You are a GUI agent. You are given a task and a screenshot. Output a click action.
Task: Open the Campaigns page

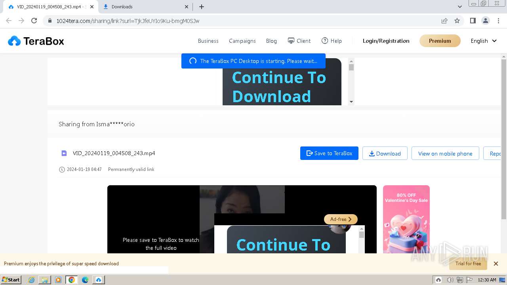242,41
